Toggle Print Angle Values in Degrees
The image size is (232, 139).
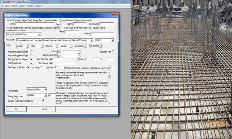click(x=31, y=59)
